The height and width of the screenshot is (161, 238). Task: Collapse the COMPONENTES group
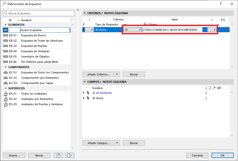6,67
